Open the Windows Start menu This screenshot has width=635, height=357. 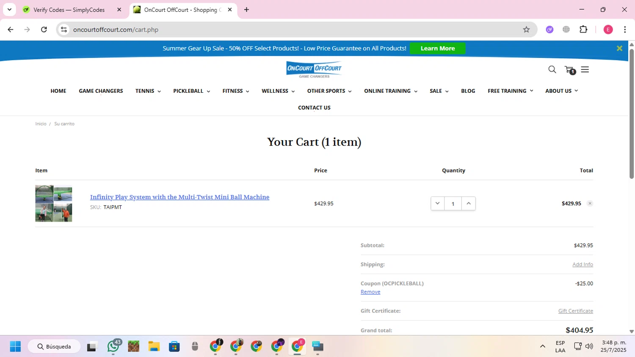tap(15, 346)
